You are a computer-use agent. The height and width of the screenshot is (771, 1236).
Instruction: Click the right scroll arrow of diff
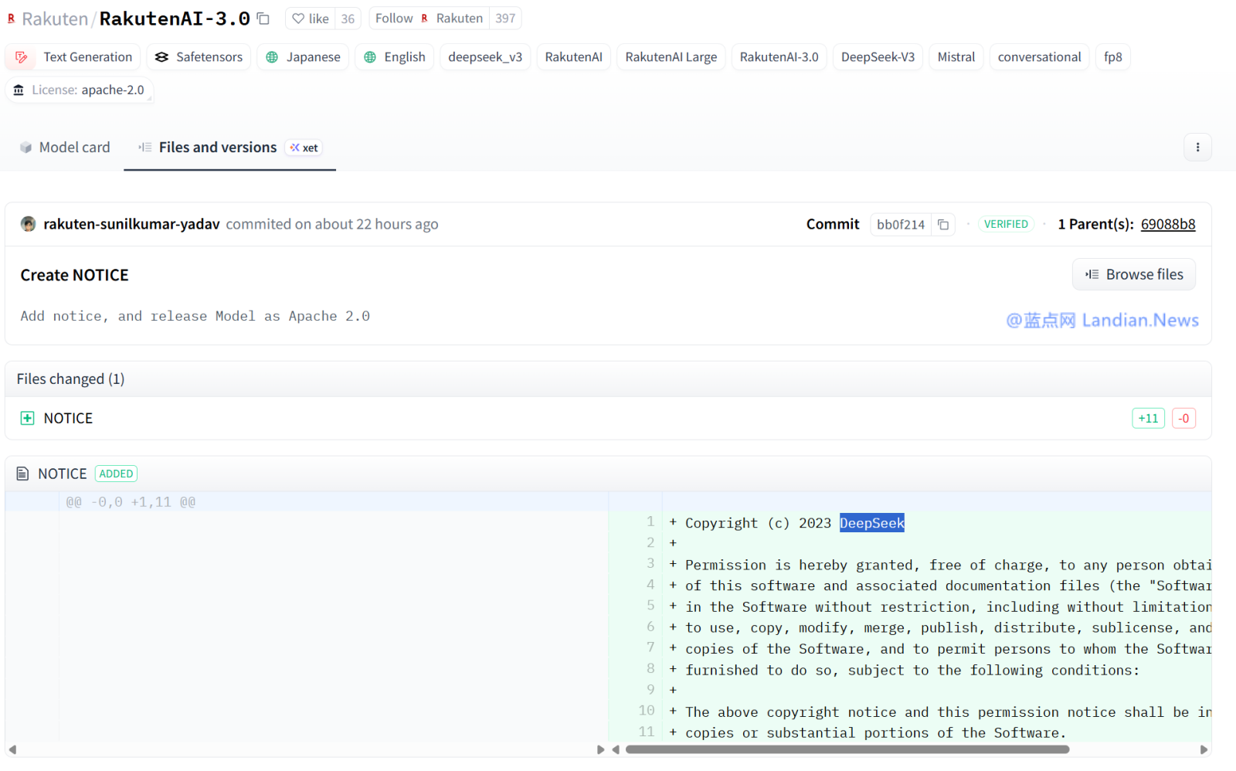click(1203, 749)
